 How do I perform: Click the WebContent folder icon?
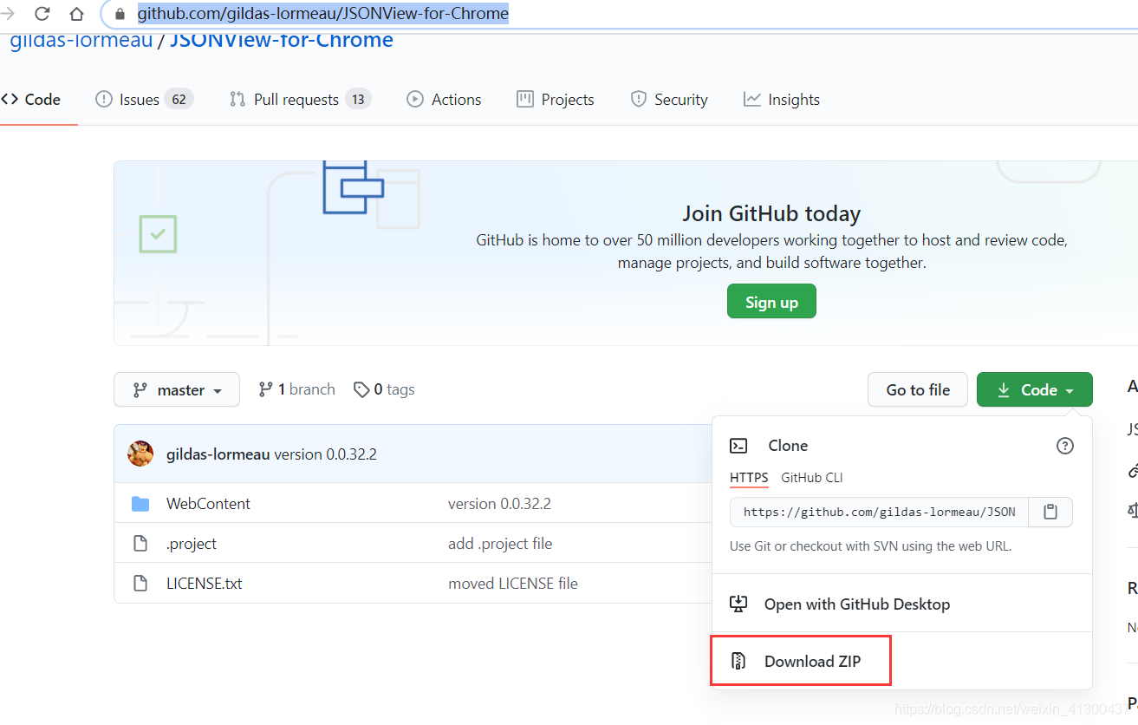pyautogui.click(x=140, y=503)
